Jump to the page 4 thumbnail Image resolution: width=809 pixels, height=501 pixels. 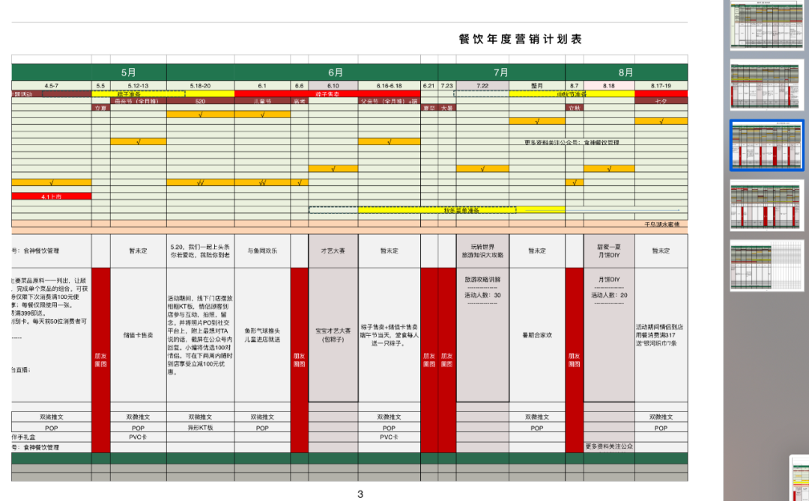coord(767,205)
